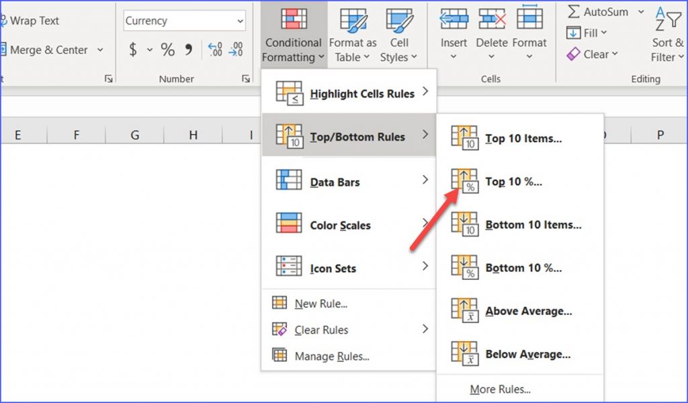Click the Insert cells icon
688x403 pixels.
[x=454, y=20]
